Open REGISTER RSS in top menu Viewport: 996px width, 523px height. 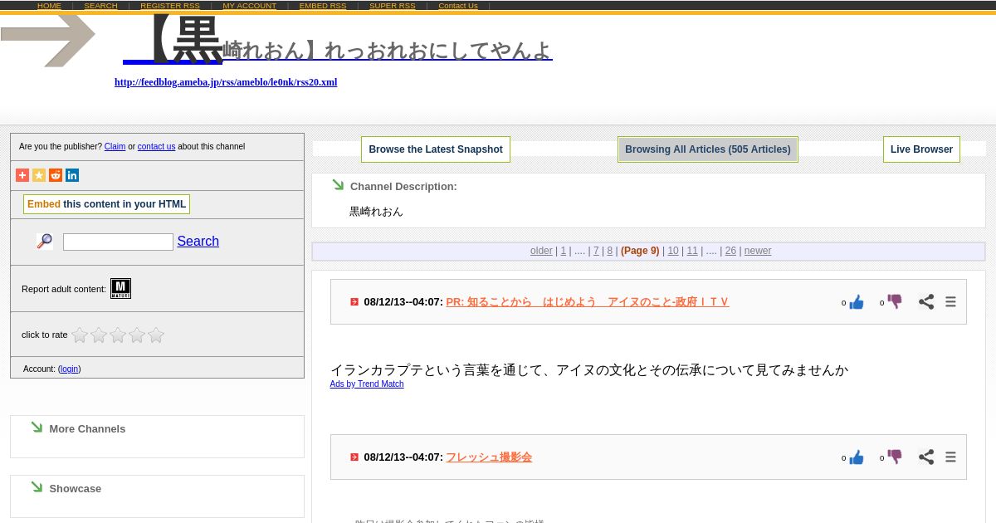click(170, 6)
